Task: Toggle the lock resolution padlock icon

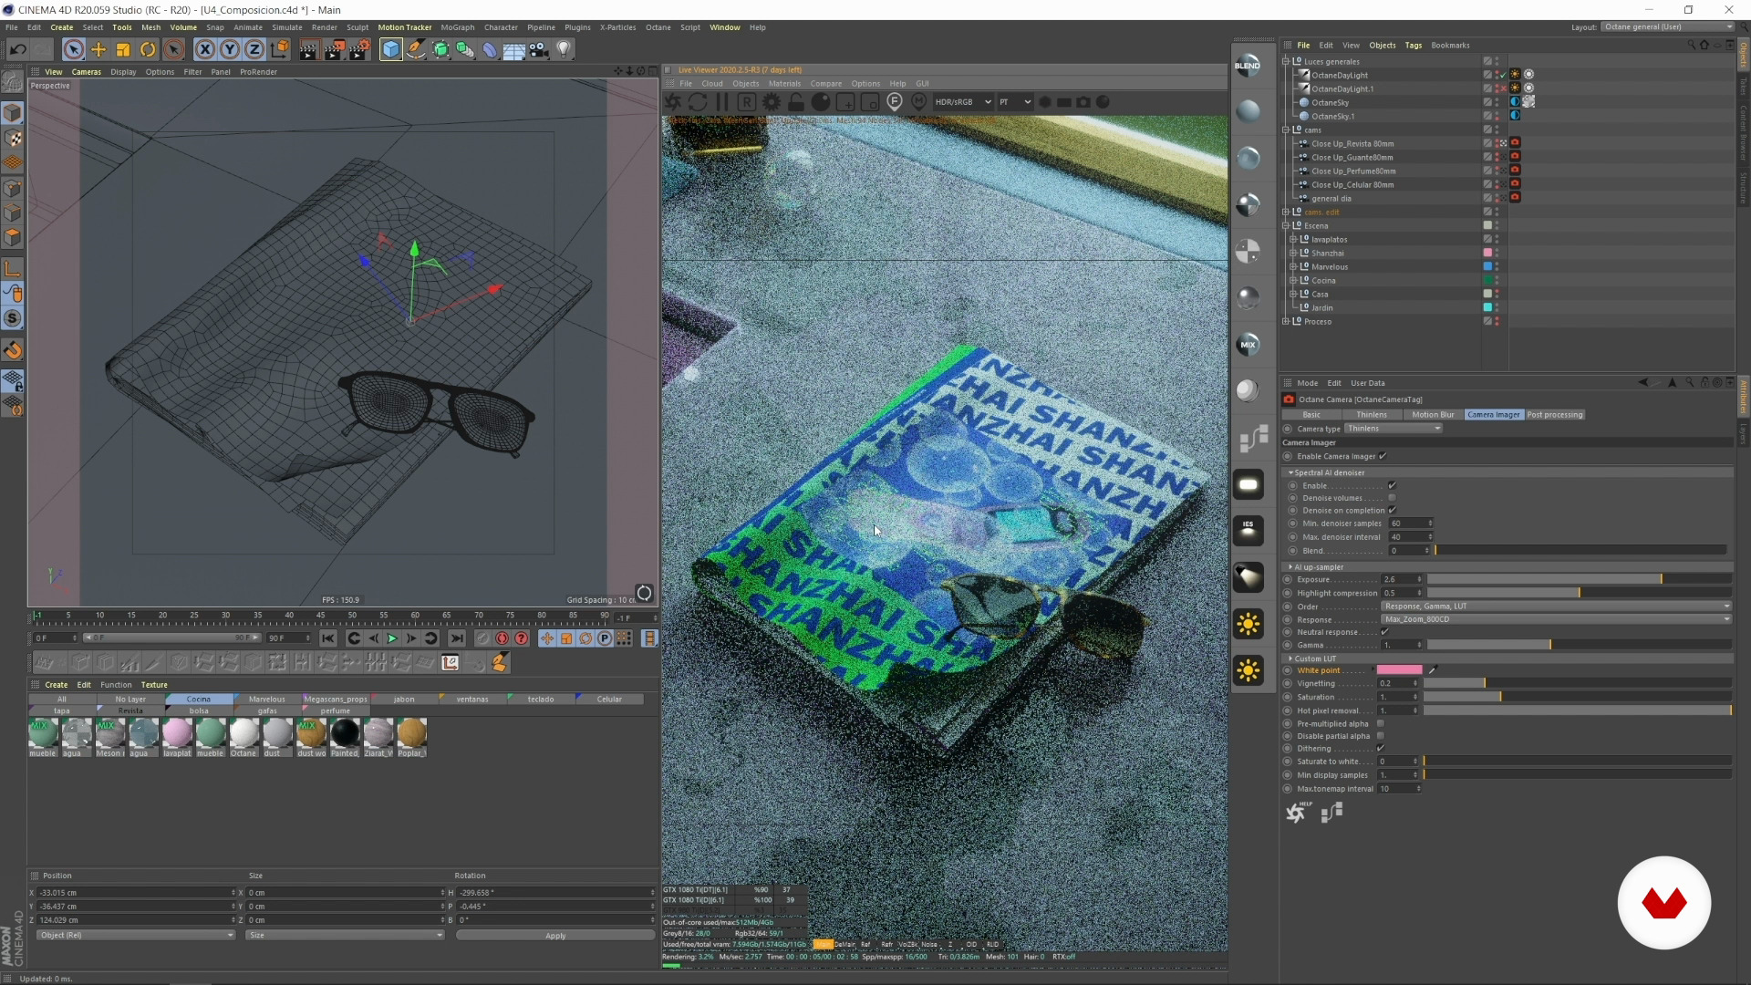Action: click(x=796, y=102)
